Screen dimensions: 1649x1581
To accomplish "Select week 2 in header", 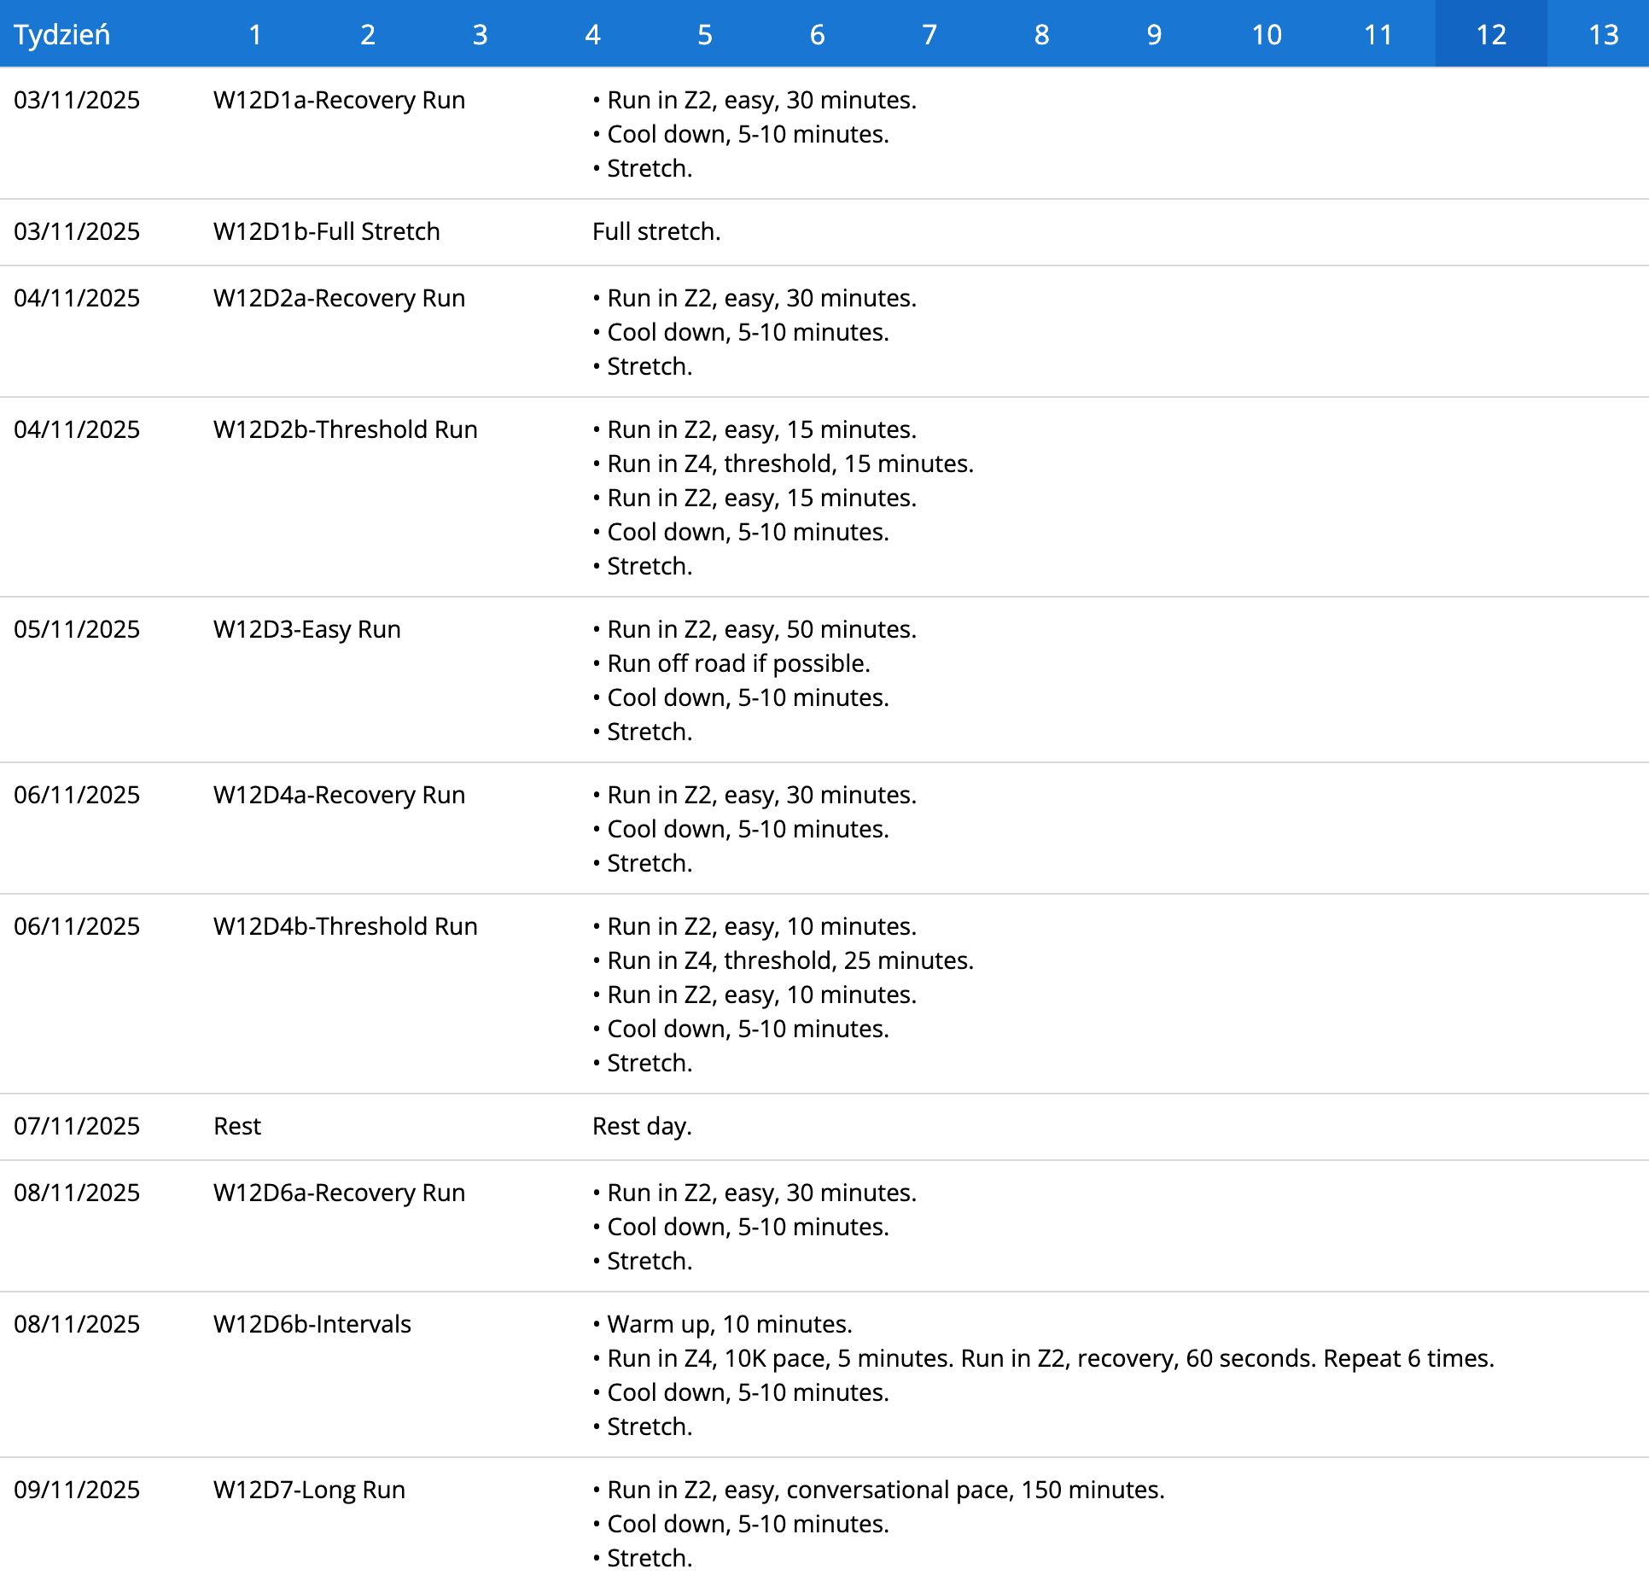I will (x=367, y=34).
